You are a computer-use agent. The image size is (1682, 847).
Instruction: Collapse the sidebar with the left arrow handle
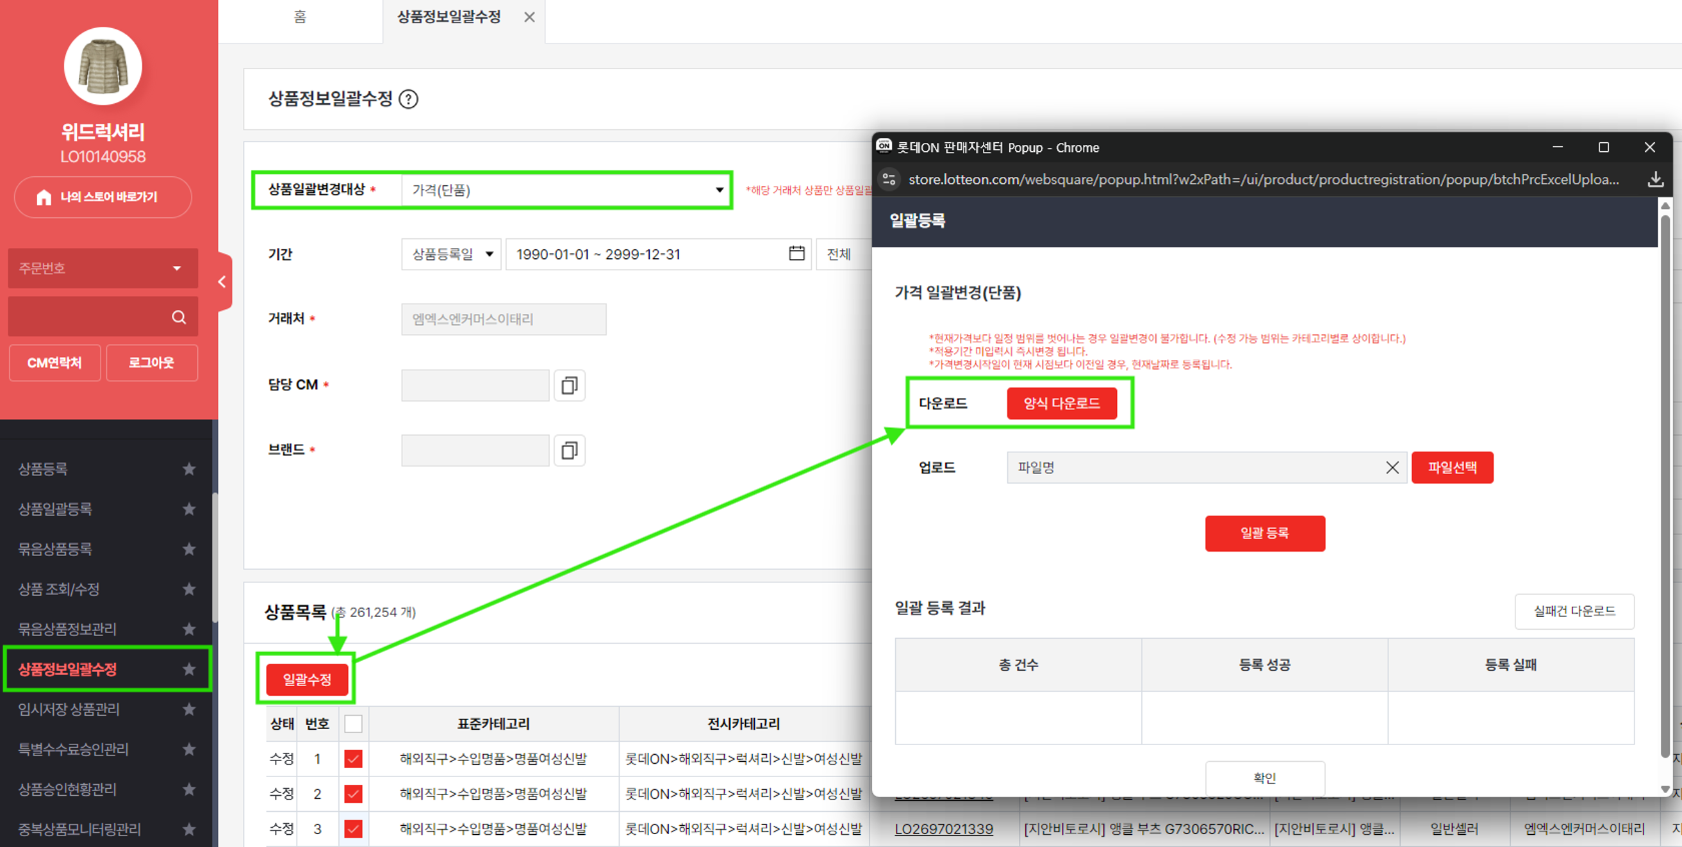click(x=224, y=281)
